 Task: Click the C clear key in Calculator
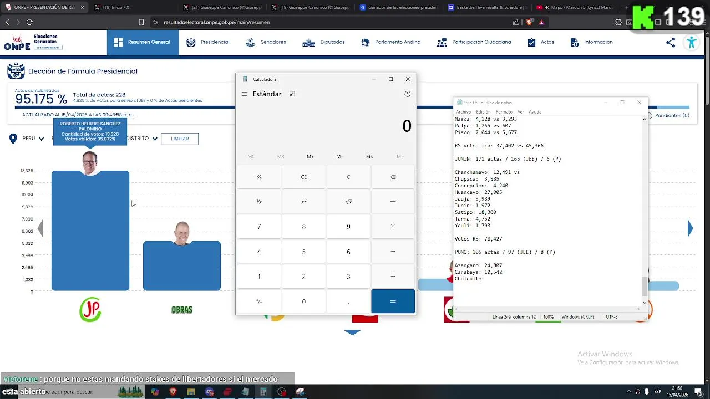tap(348, 177)
